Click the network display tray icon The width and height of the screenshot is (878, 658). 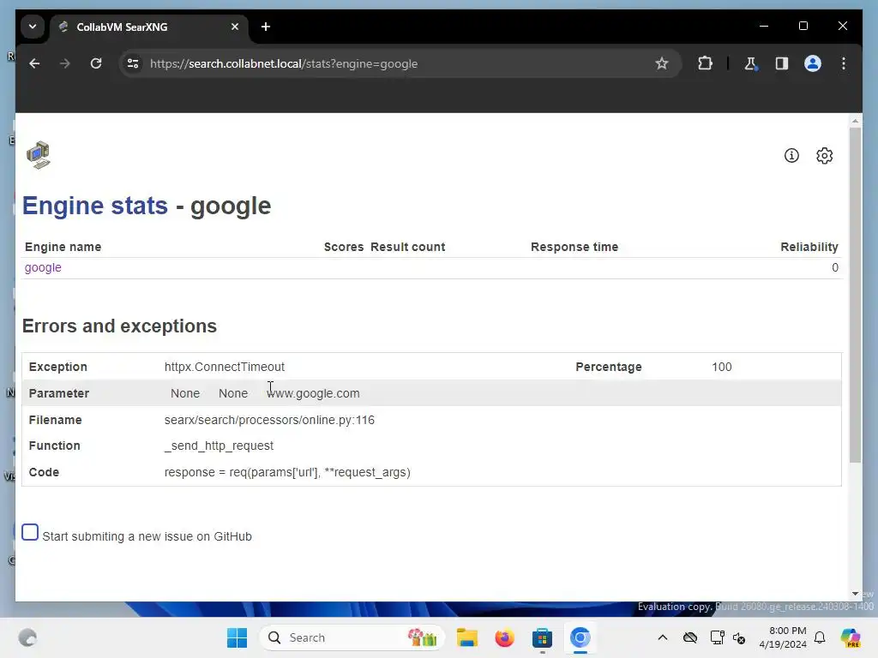point(717,637)
